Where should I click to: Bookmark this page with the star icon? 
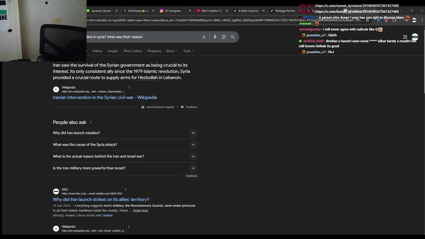click(367, 20)
